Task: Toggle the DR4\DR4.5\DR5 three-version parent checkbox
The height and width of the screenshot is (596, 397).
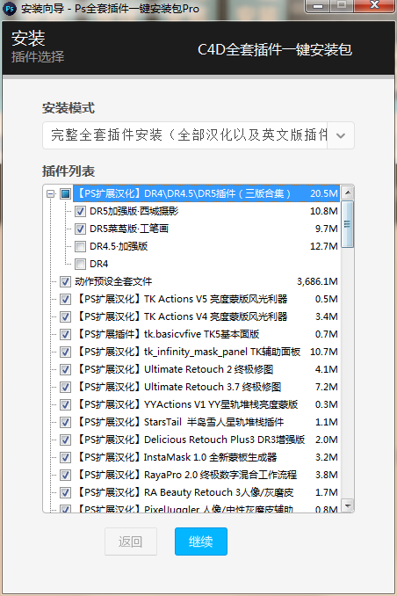Action: click(65, 194)
